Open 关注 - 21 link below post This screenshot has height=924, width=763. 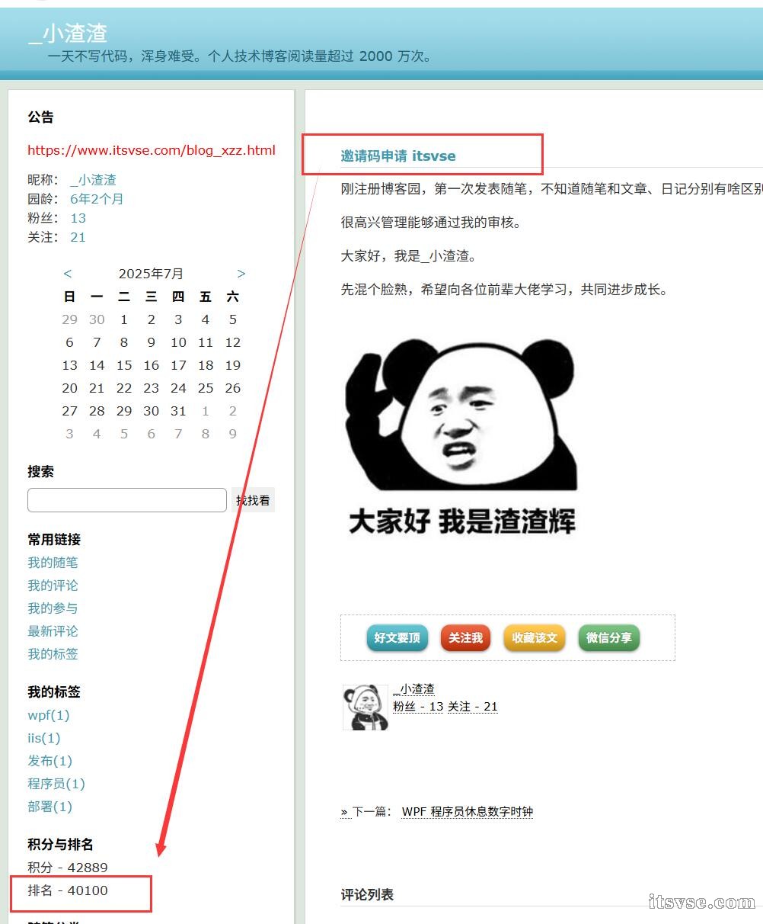(473, 707)
